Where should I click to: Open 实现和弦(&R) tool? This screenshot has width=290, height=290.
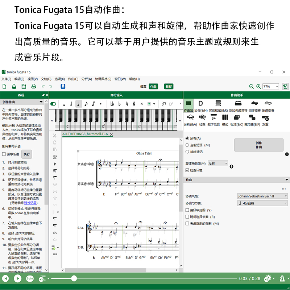tap(218, 106)
